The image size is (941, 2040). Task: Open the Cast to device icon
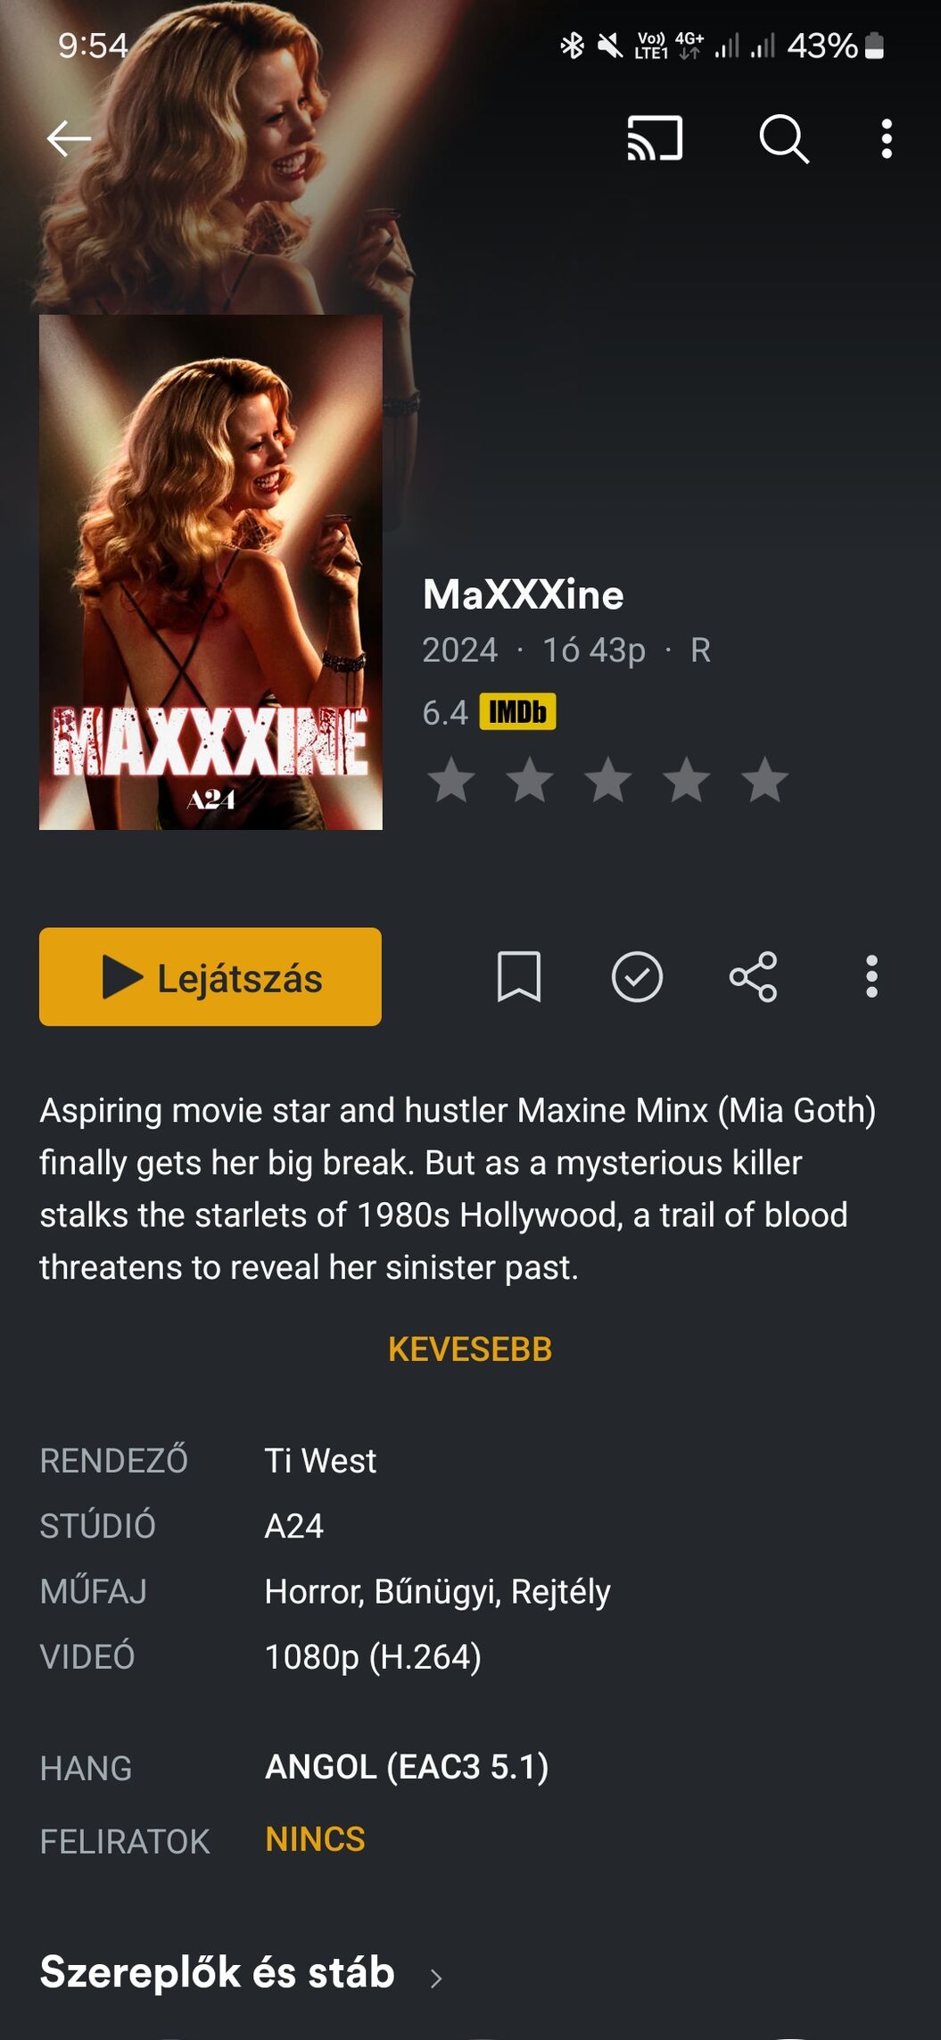click(655, 139)
